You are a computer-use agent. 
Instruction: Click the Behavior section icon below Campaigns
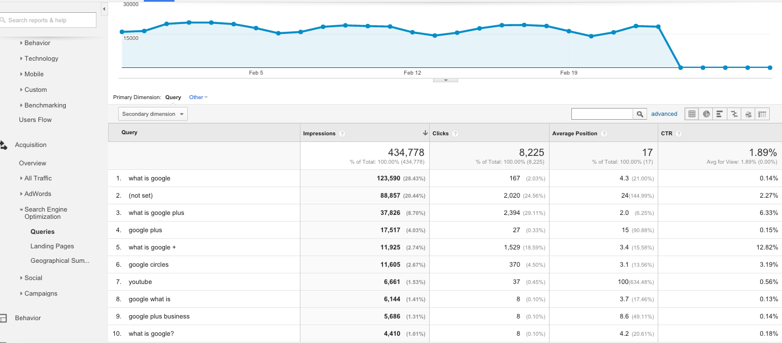[x=3, y=318]
